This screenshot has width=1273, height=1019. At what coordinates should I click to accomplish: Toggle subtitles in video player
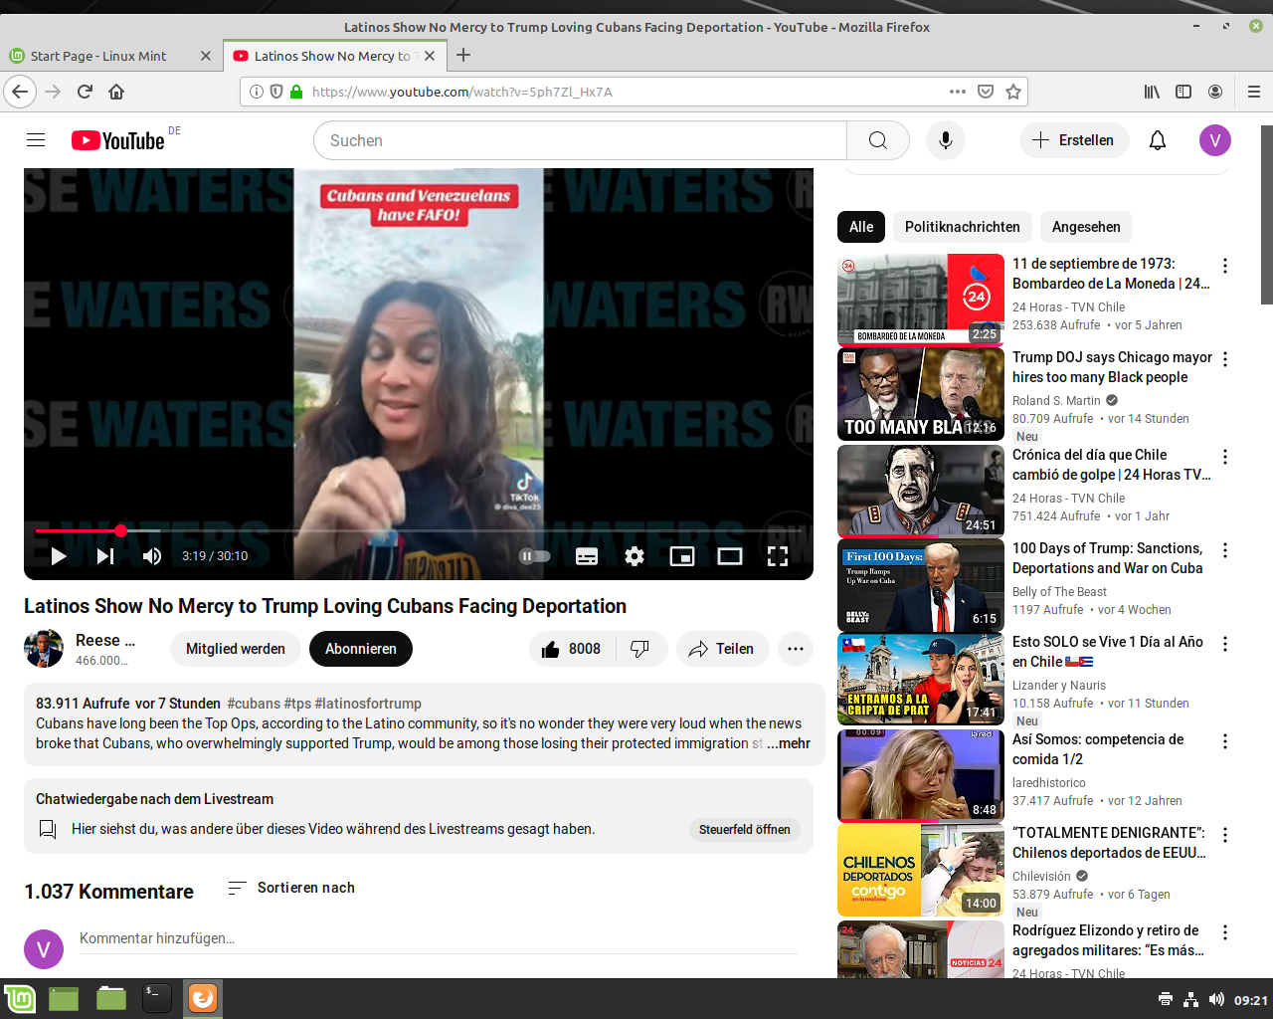point(587,556)
